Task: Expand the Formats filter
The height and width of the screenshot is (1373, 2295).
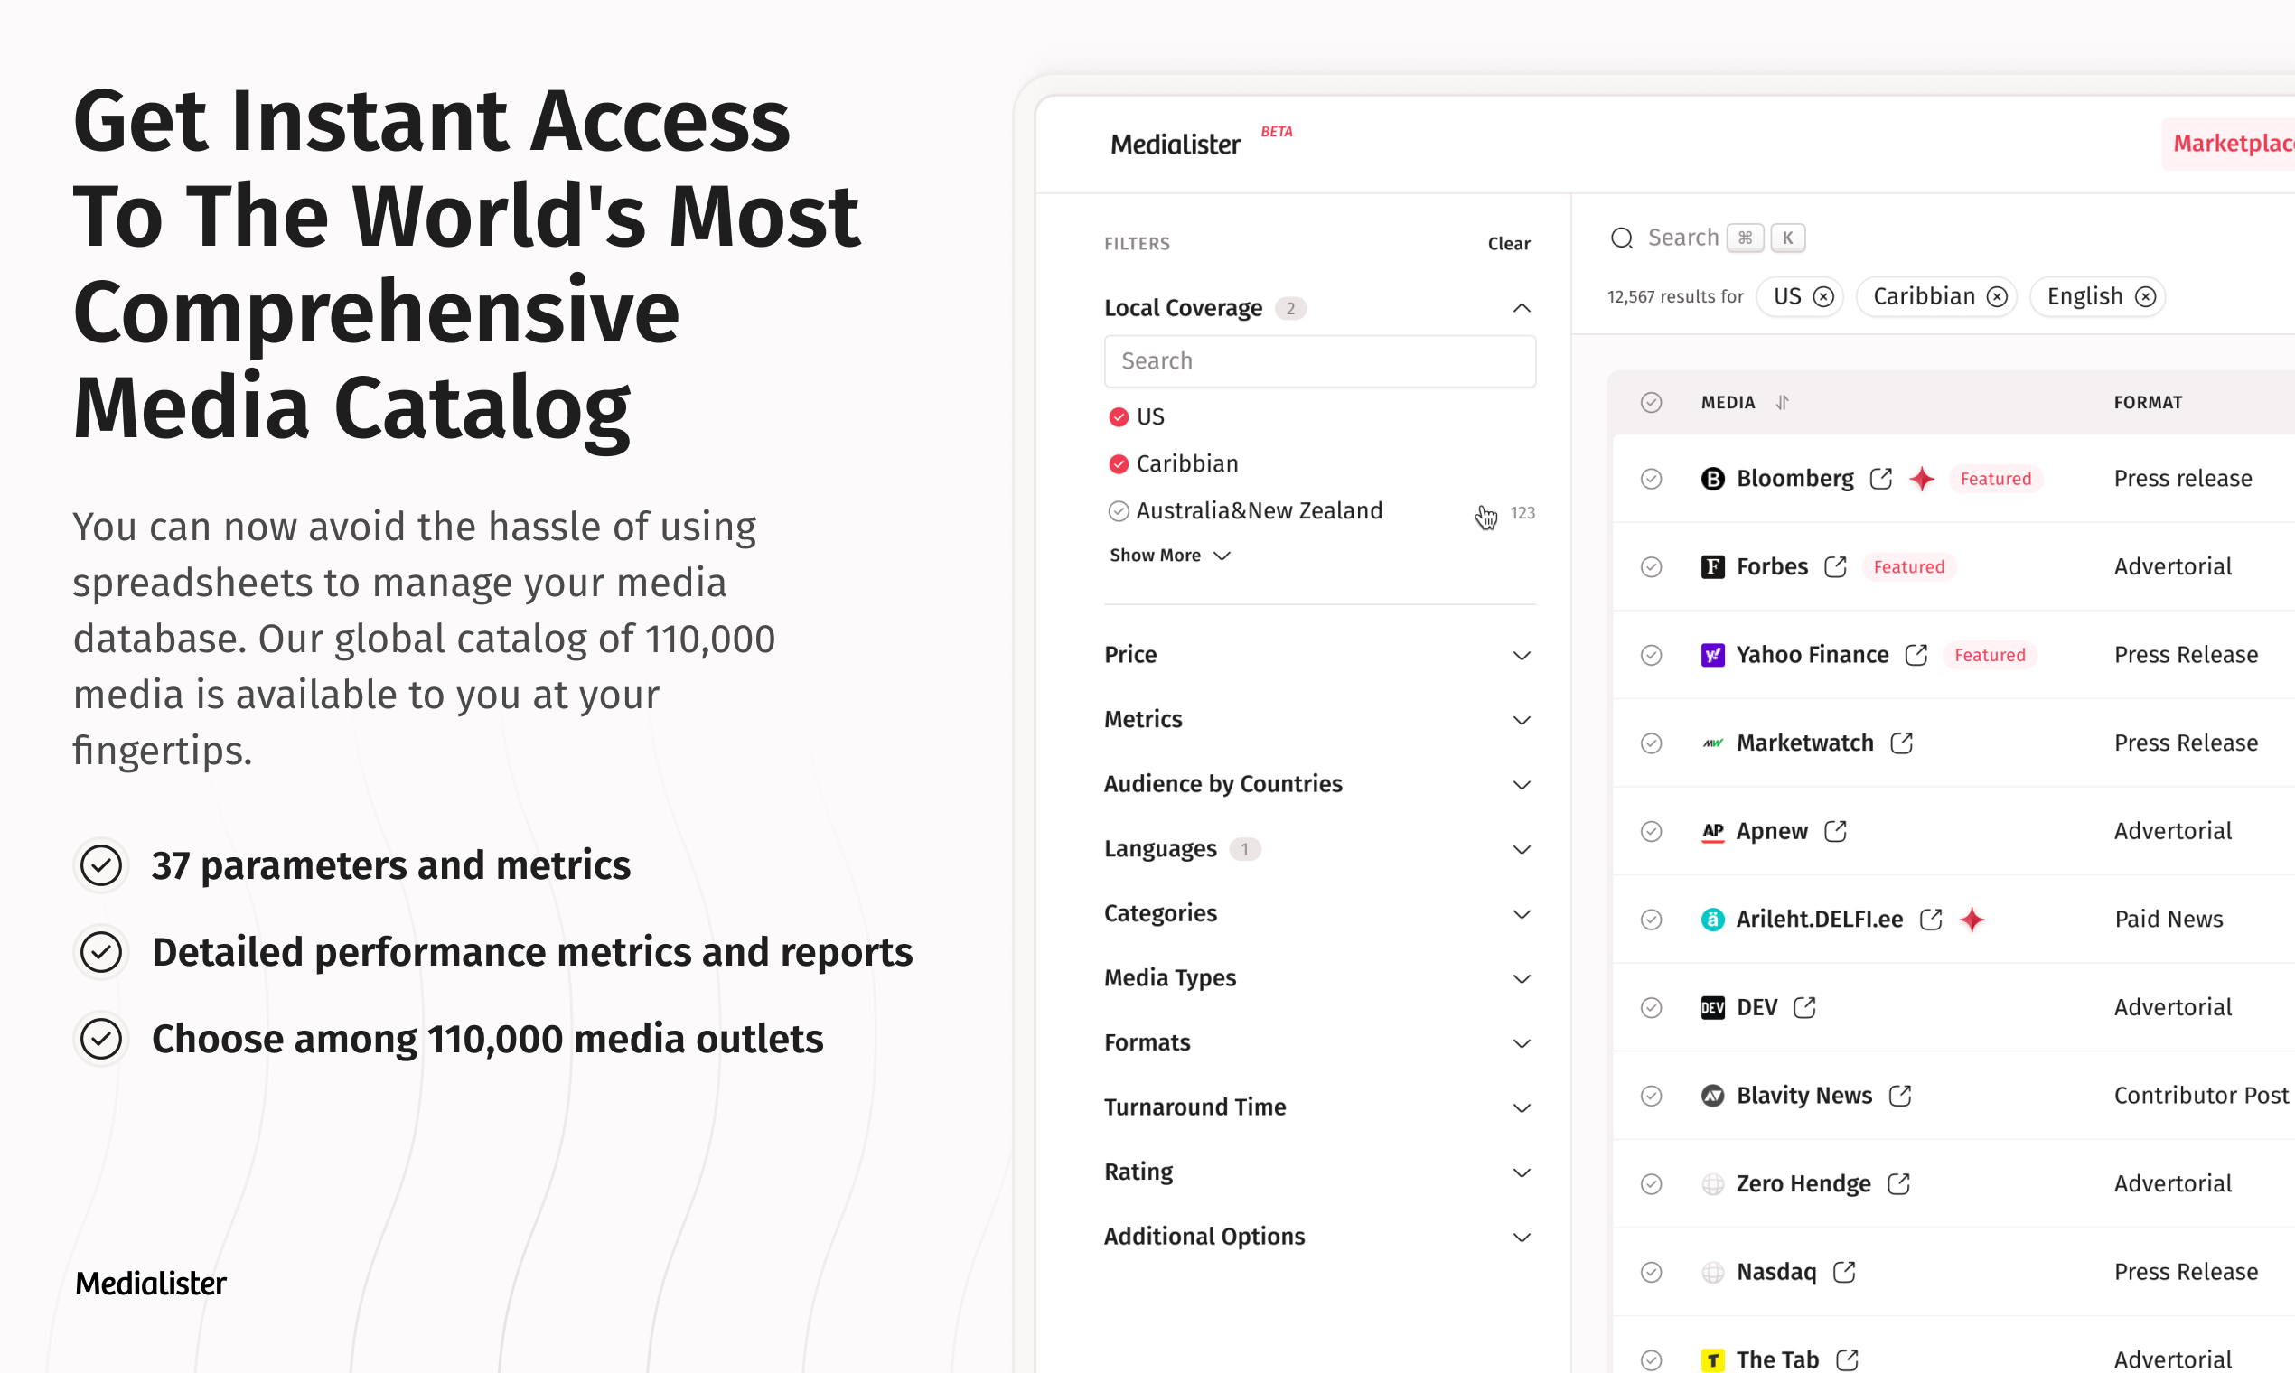Action: 1522,1043
